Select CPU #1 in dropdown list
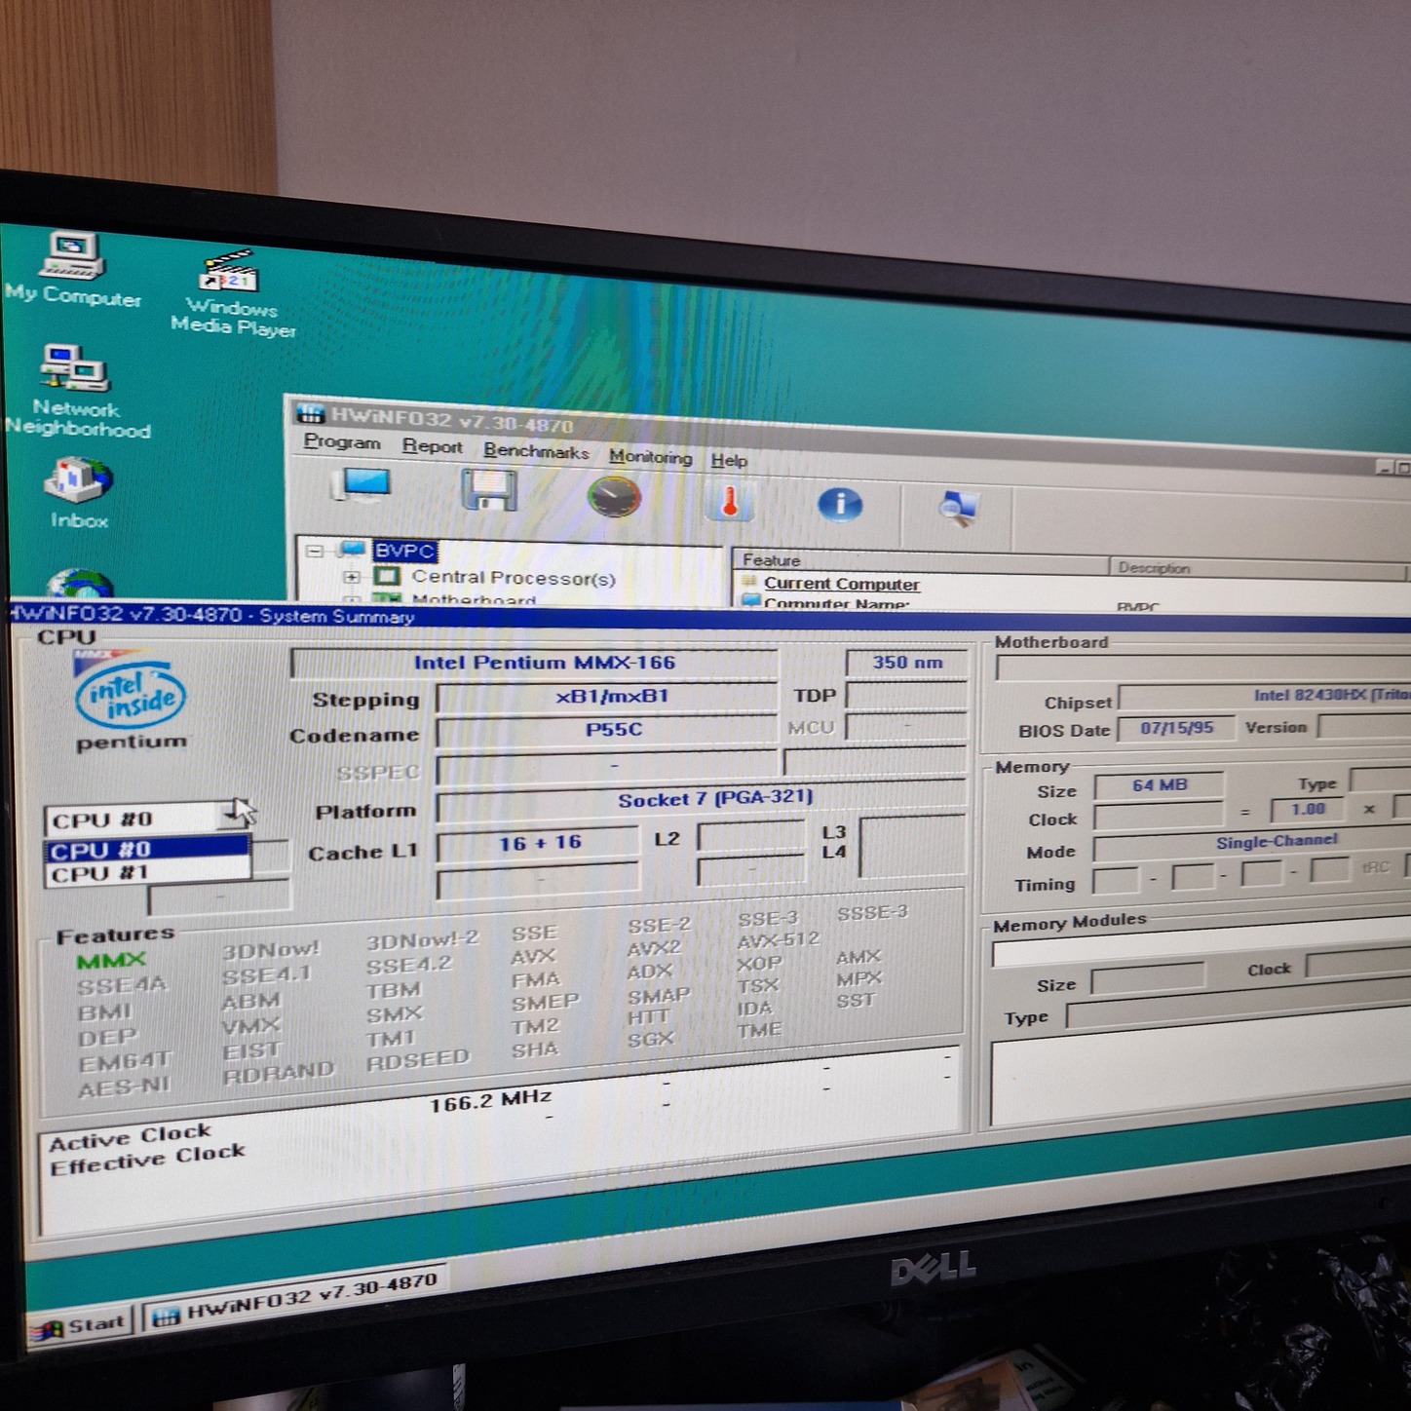This screenshot has height=1411, width=1411. pos(146,872)
